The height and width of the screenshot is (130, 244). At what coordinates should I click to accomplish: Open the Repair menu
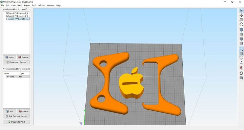27,5
